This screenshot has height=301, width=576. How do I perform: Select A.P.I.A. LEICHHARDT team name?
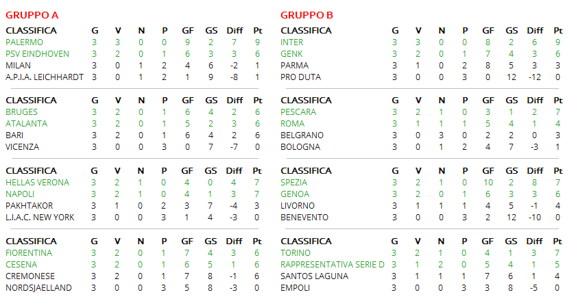45,77
